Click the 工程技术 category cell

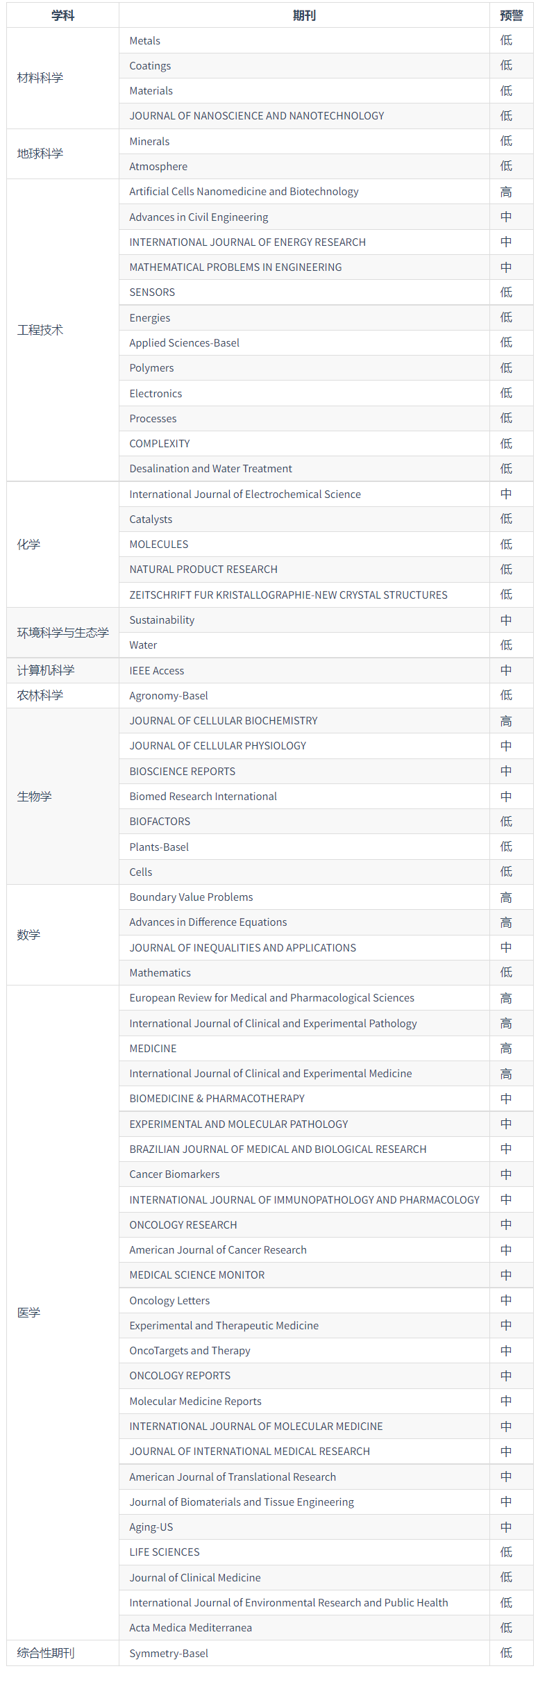pyautogui.click(x=40, y=330)
